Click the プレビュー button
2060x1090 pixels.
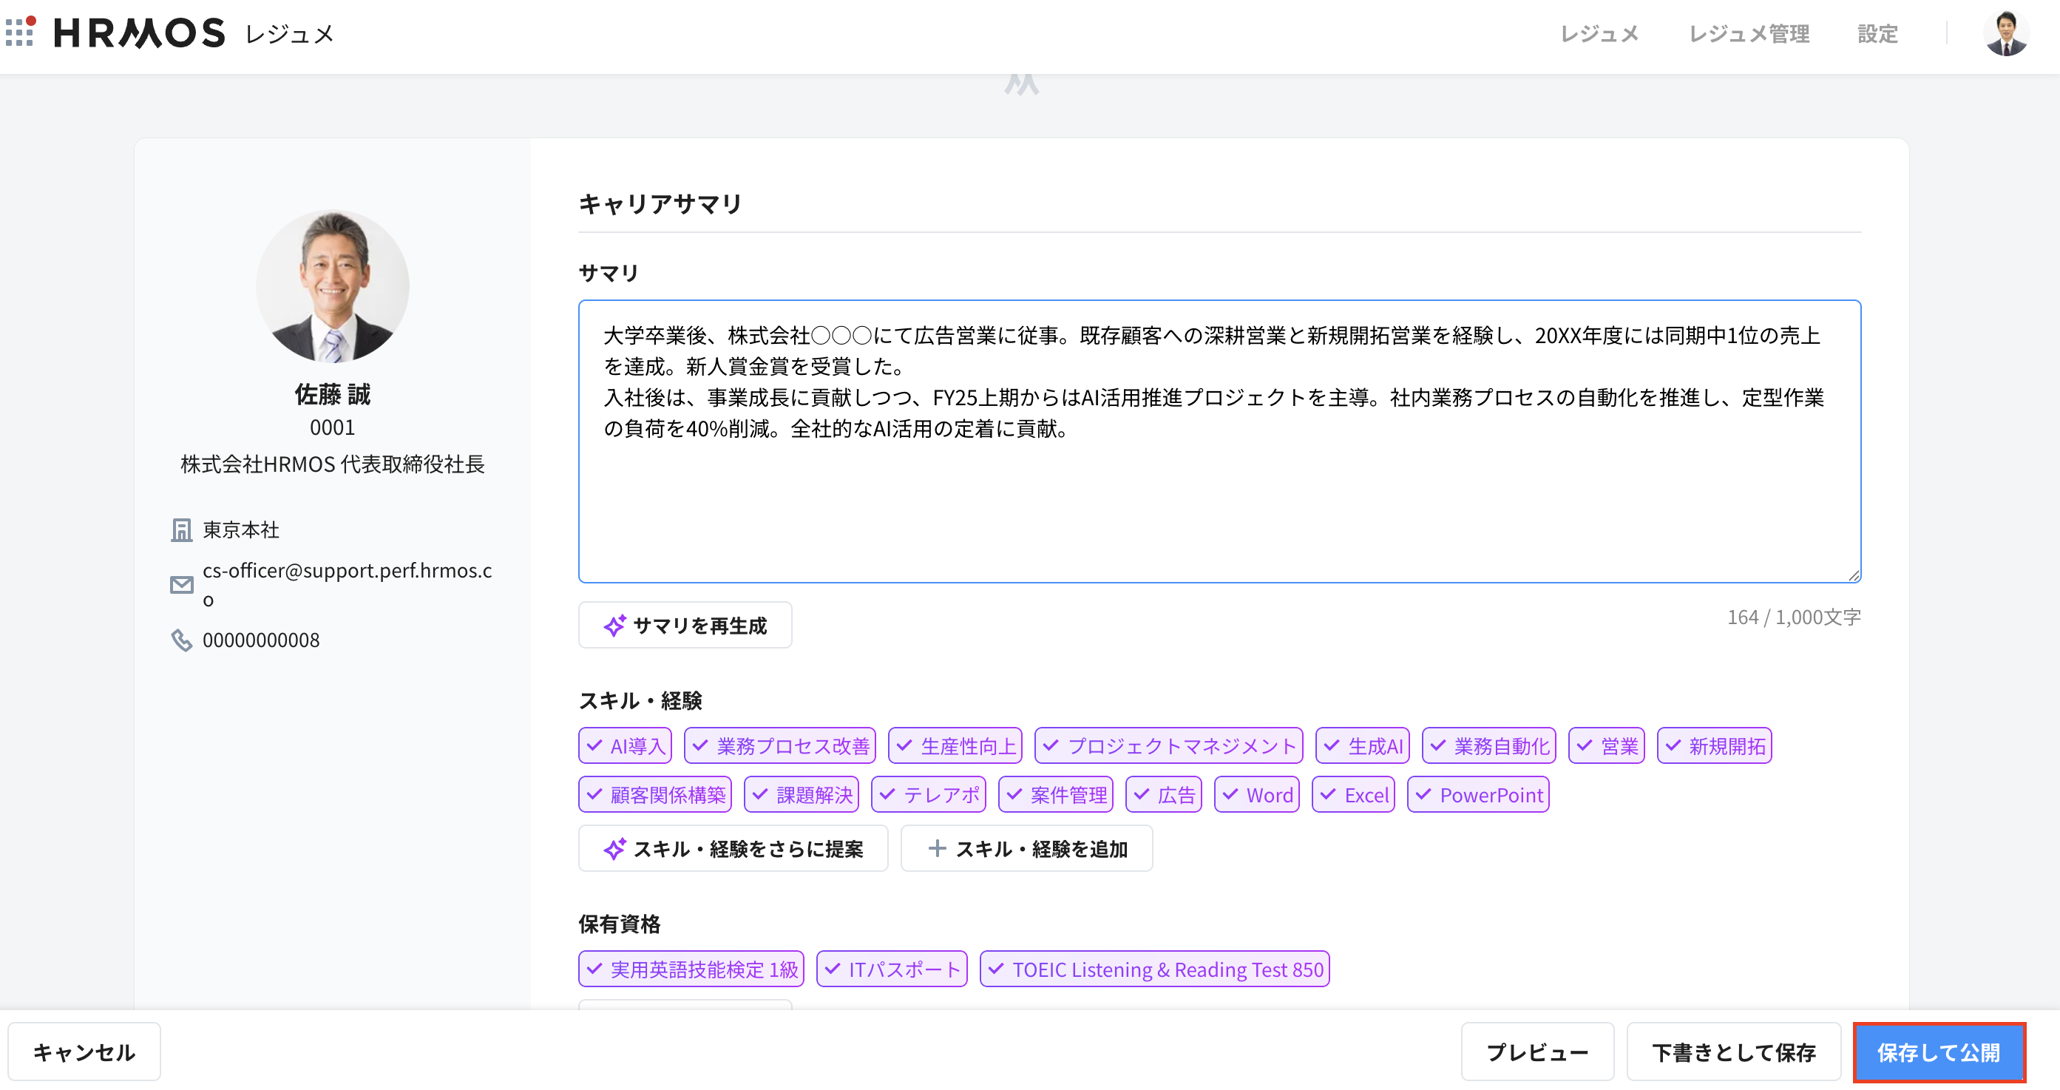coord(1536,1052)
